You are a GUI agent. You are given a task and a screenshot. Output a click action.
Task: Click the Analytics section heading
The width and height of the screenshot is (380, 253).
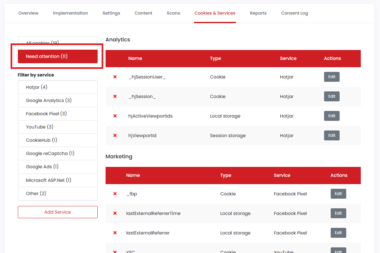(118, 39)
